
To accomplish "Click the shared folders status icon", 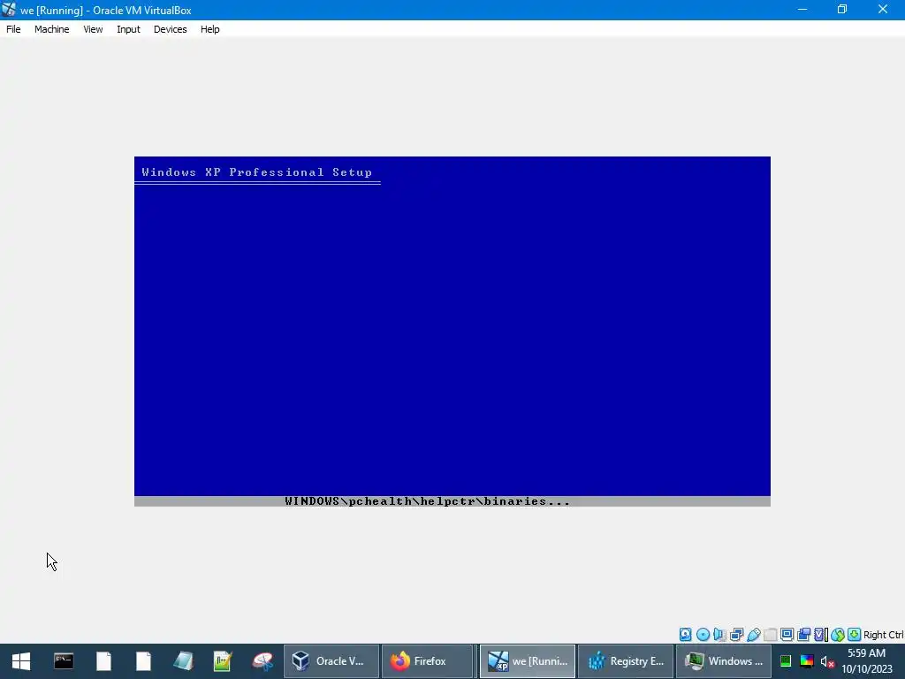I will tap(770, 635).
